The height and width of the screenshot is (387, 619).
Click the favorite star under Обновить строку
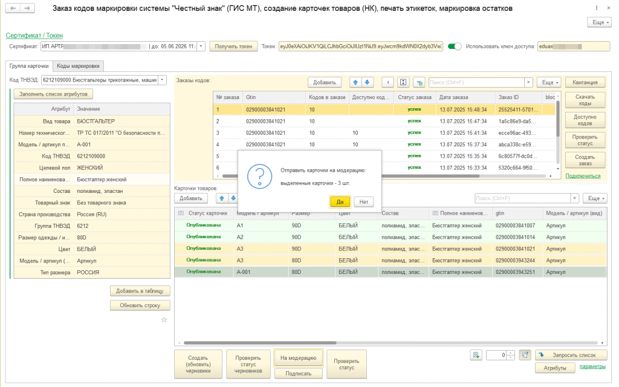tap(164, 320)
